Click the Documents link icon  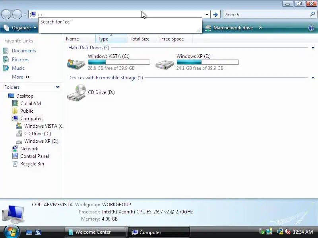click(6, 51)
